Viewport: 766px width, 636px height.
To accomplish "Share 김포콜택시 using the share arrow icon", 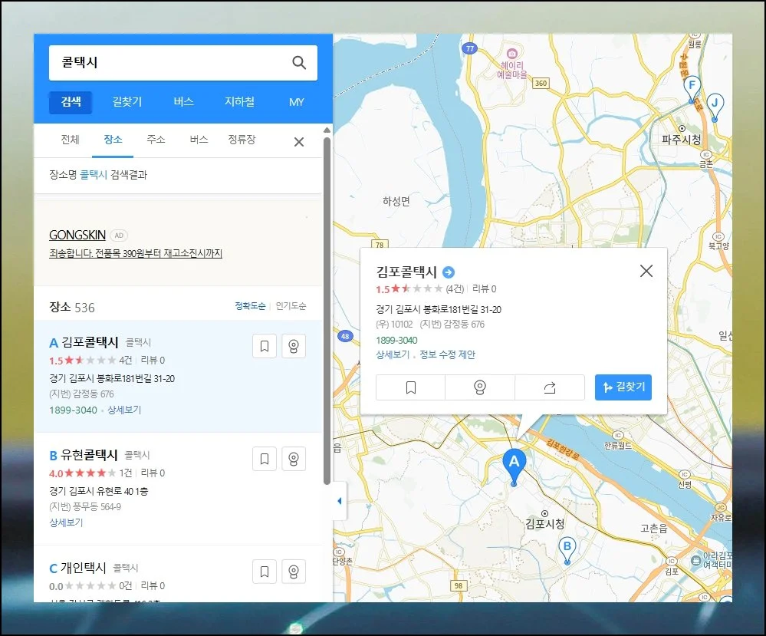I will tap(549, 387).
